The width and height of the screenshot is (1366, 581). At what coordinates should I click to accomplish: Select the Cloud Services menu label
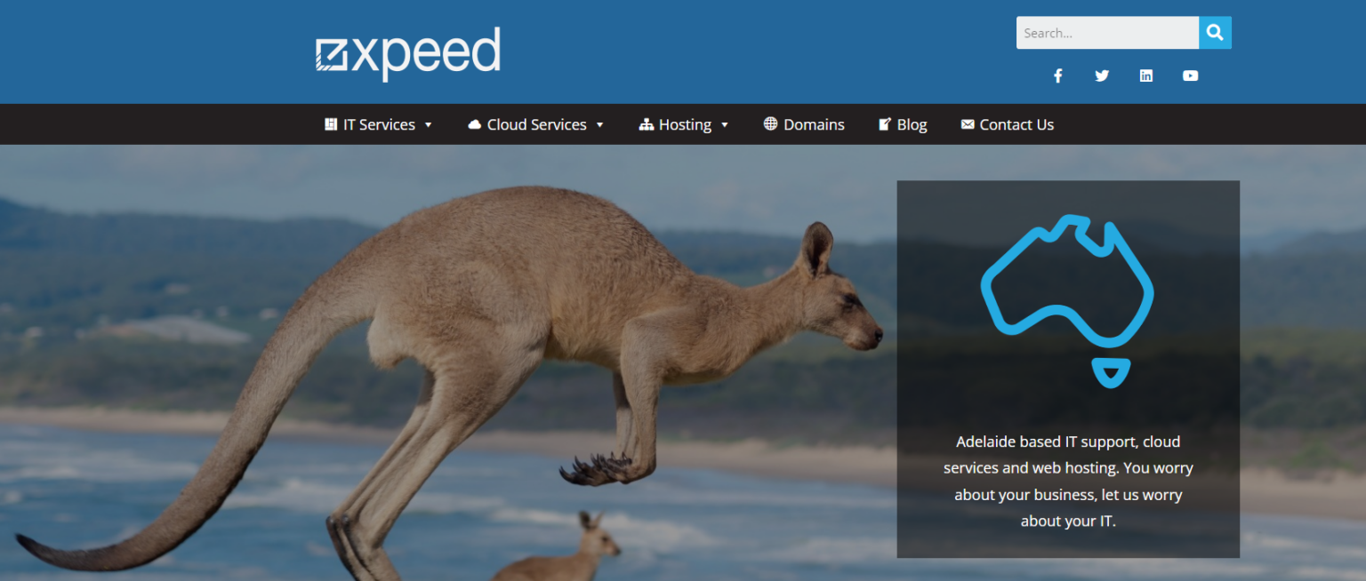coord(536,124)
